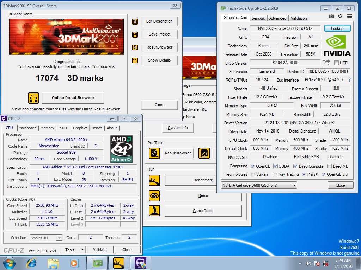361x270 pixels.
Task: Click the Game Demo button
Action: click(203, 211)
